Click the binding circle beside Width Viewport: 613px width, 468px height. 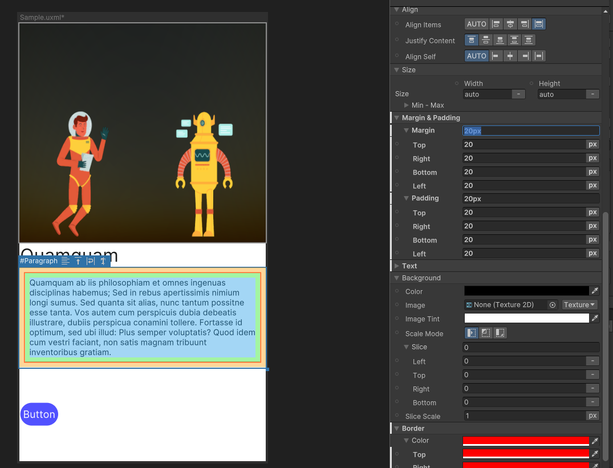pyautogui.click(x=457, y=83)
